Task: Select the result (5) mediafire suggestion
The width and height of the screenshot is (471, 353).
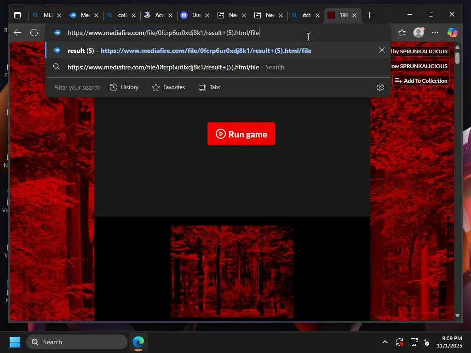Action: point(206,51)
